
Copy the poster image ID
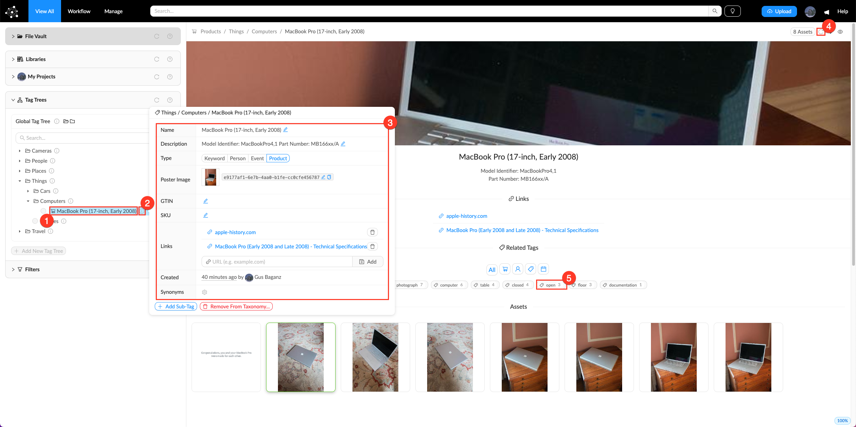point(329,177)
